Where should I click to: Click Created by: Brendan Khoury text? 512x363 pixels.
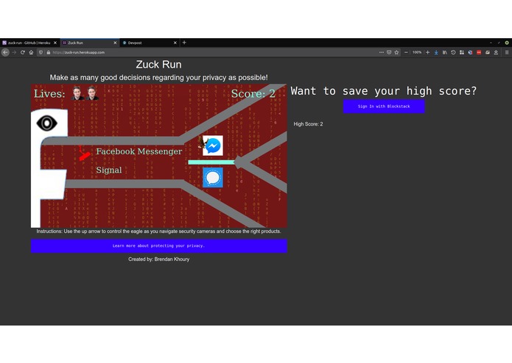click(x=158, y=259)
